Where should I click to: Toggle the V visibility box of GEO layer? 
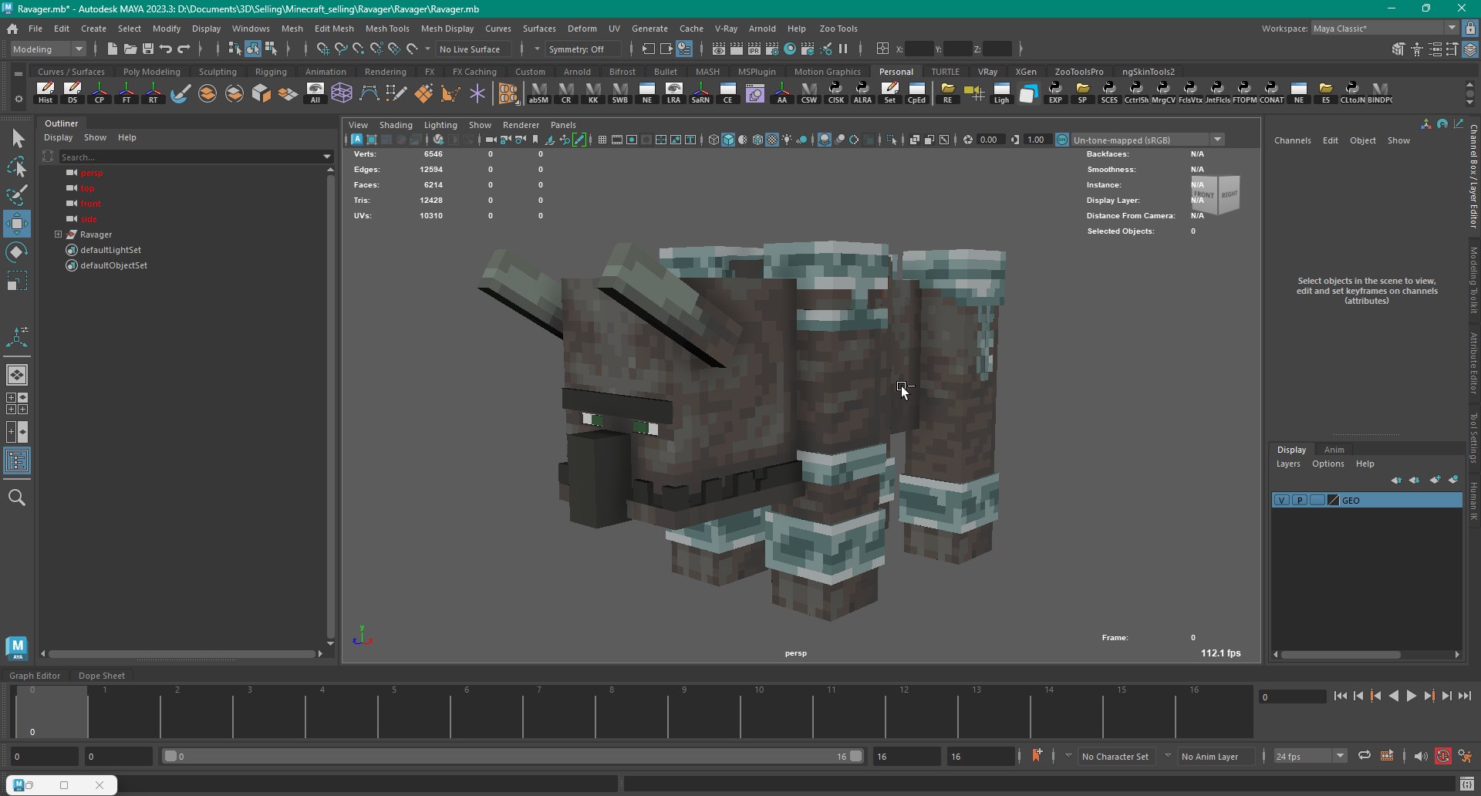click(x=1282, y=501)
